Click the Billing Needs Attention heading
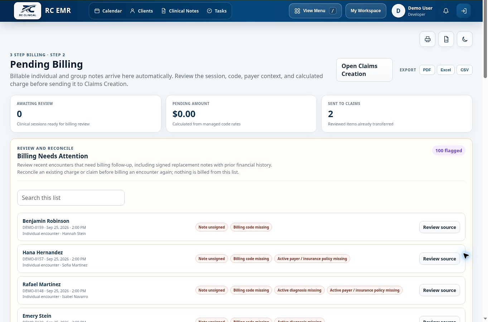This screenshot has height=322, width=488. click(53, 156)
